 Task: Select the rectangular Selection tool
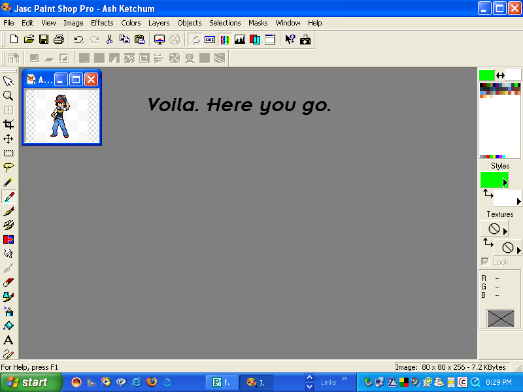point(8,153)
